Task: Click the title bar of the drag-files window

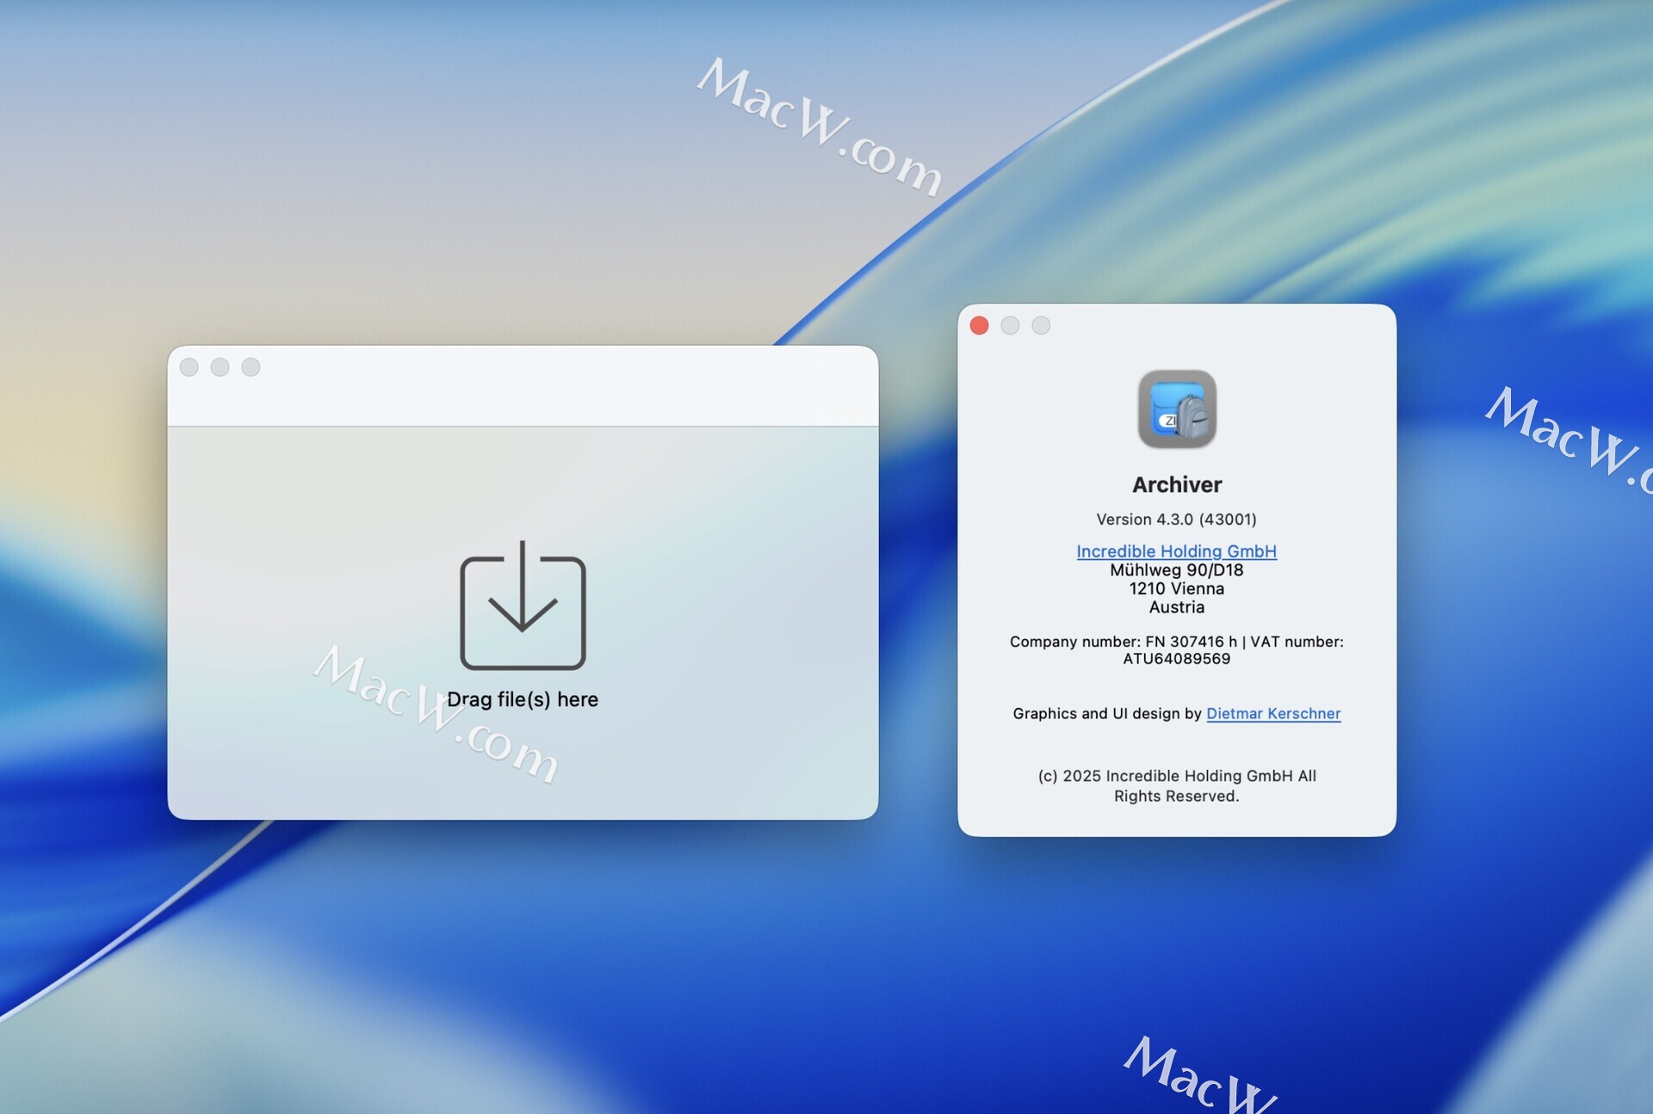Action: pos(523,385)
